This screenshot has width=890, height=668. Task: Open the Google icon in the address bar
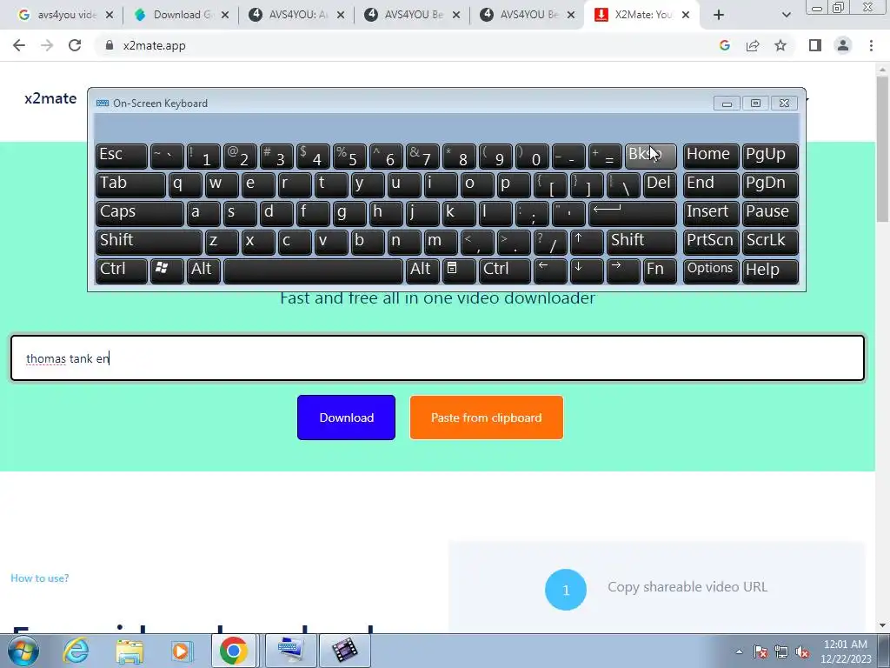[x=724, y=45]
